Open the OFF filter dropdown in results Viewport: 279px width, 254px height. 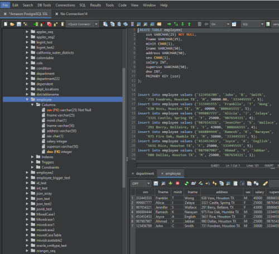coord(148,184)
